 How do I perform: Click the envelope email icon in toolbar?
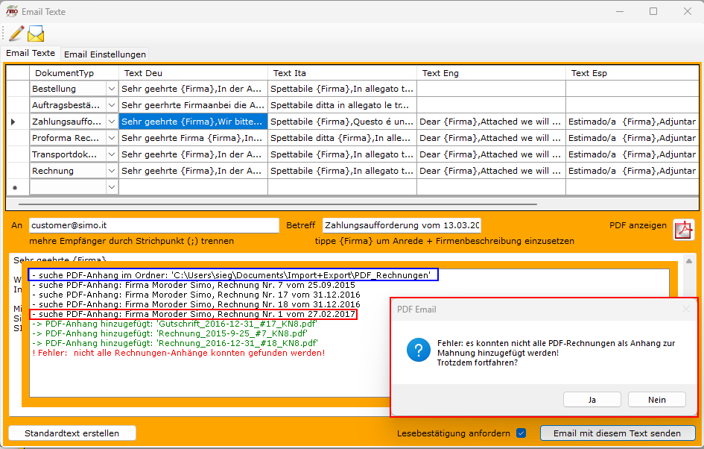pos(36,34)
